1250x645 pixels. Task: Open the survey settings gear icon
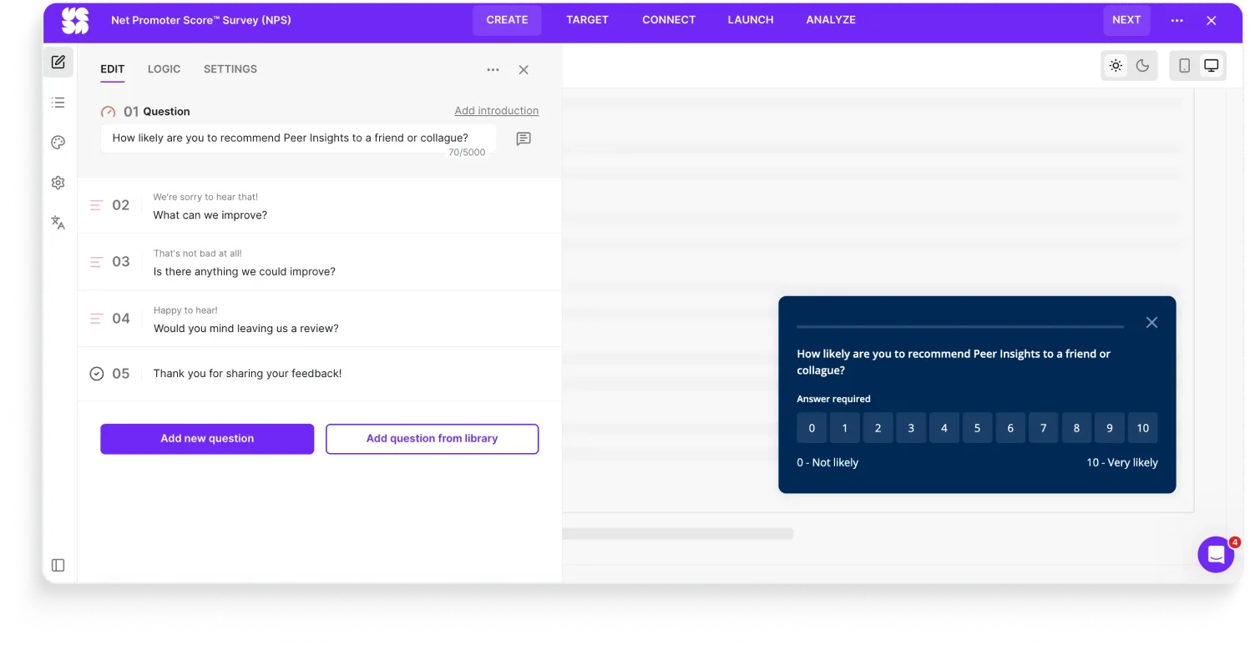[58, 183]
